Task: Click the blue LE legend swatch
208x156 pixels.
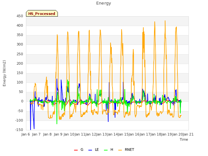Action: point(90,150)
